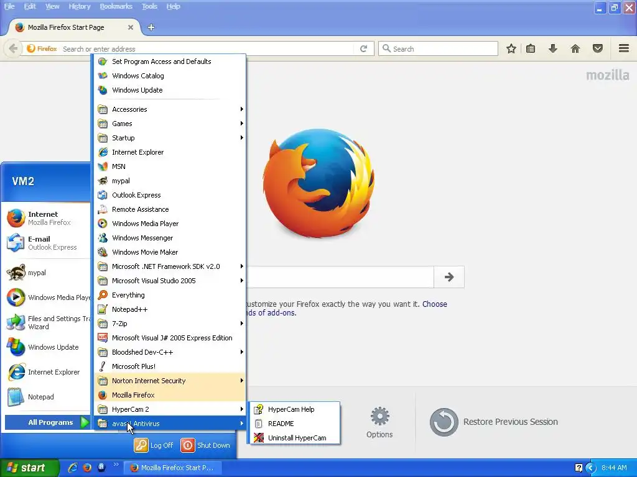Expand the Accessories submenu
This screenshot has height=477, width=637.
click(170, 109)
